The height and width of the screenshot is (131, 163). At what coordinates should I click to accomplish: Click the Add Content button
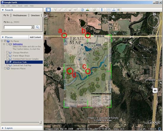point(35,37)
